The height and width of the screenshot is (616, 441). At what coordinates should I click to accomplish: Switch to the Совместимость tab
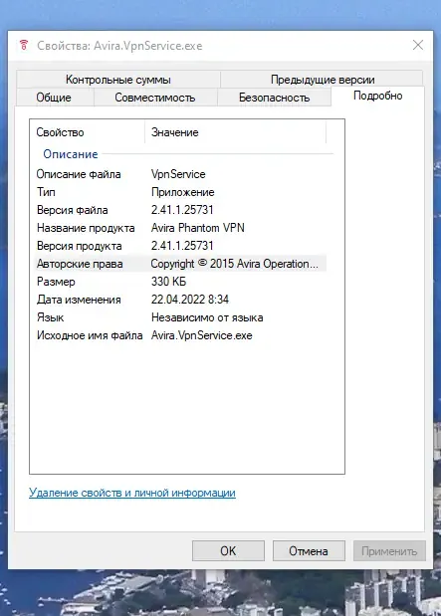[x=155, y=98]
